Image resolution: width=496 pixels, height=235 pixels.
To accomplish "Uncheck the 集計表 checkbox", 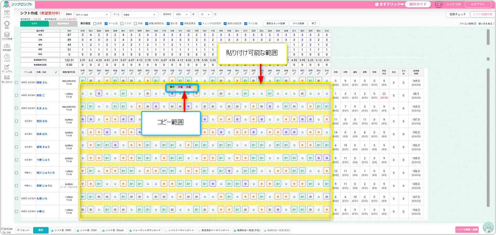I will (167, 24).
